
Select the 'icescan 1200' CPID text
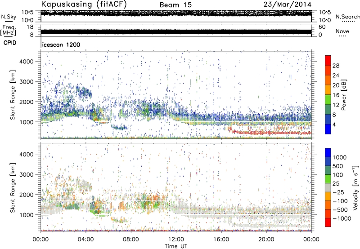pyautogui.click(x=61, y=44)
